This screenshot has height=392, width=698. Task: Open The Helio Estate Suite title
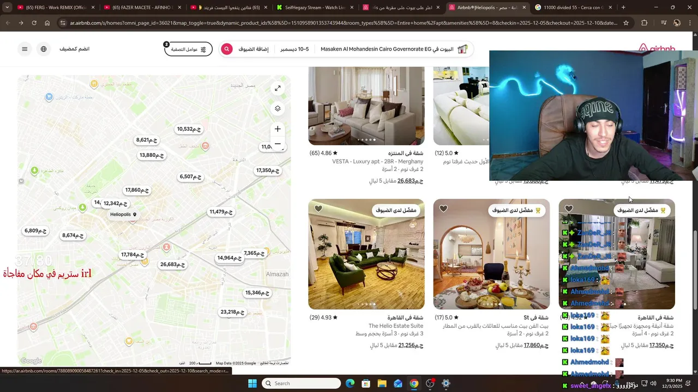click(x=396, y=326)
